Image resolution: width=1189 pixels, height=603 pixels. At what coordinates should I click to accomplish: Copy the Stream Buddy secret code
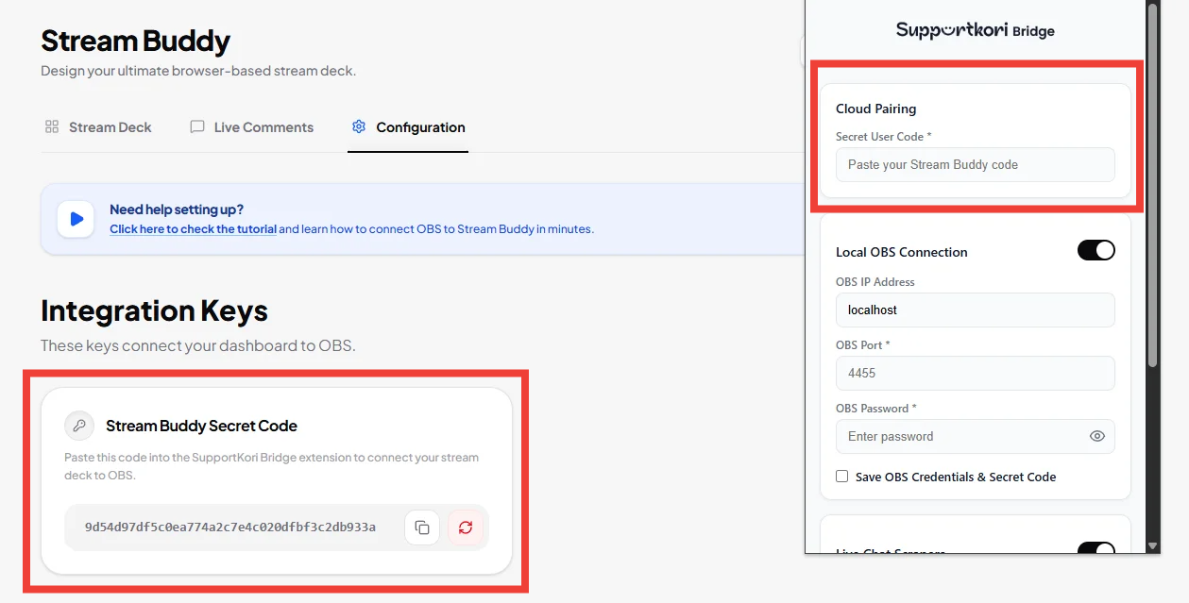422,528
